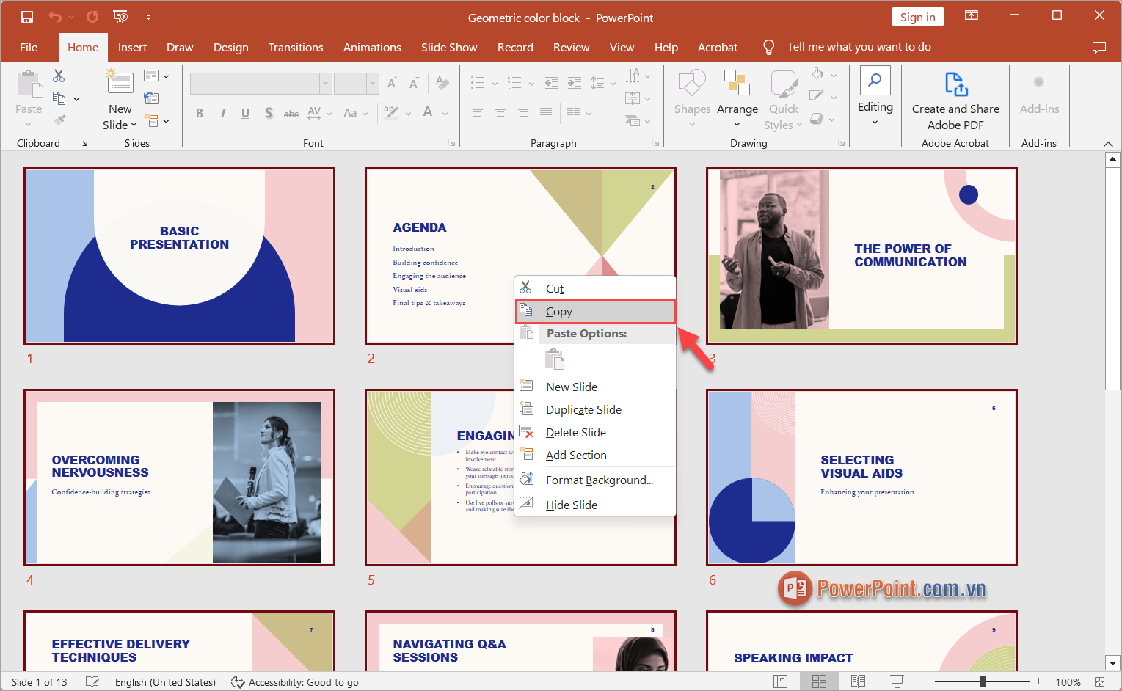Open the Quick Styles gallery
The width and height of the screenshot is (1122, 691).
click(783, 101)
